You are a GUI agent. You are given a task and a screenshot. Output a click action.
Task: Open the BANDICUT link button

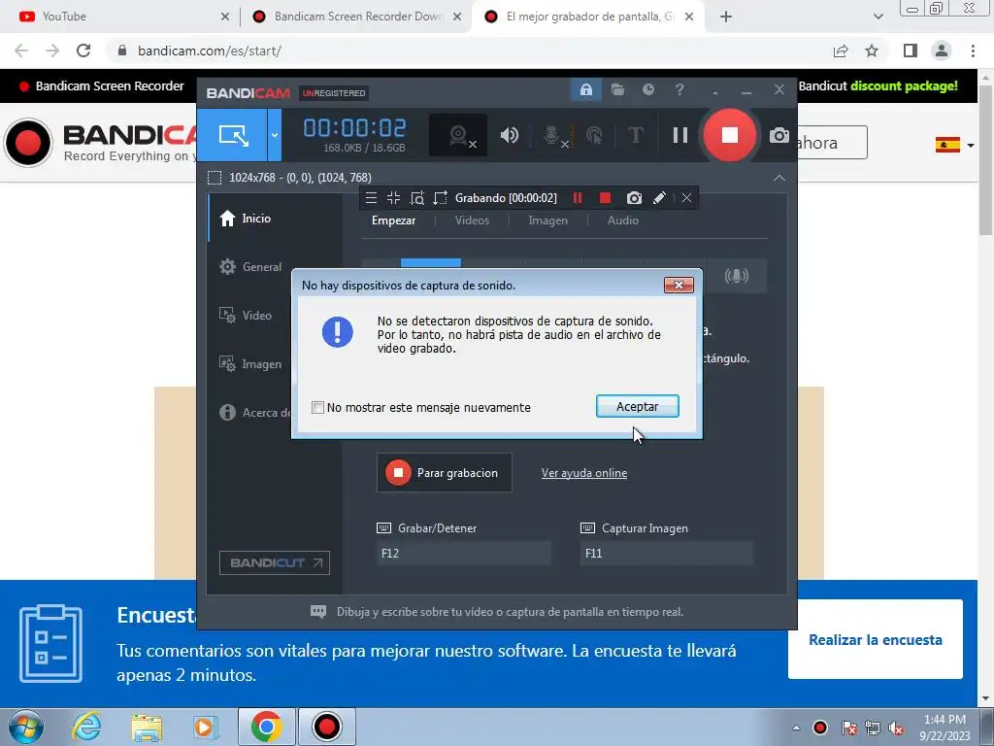[275, 562]
